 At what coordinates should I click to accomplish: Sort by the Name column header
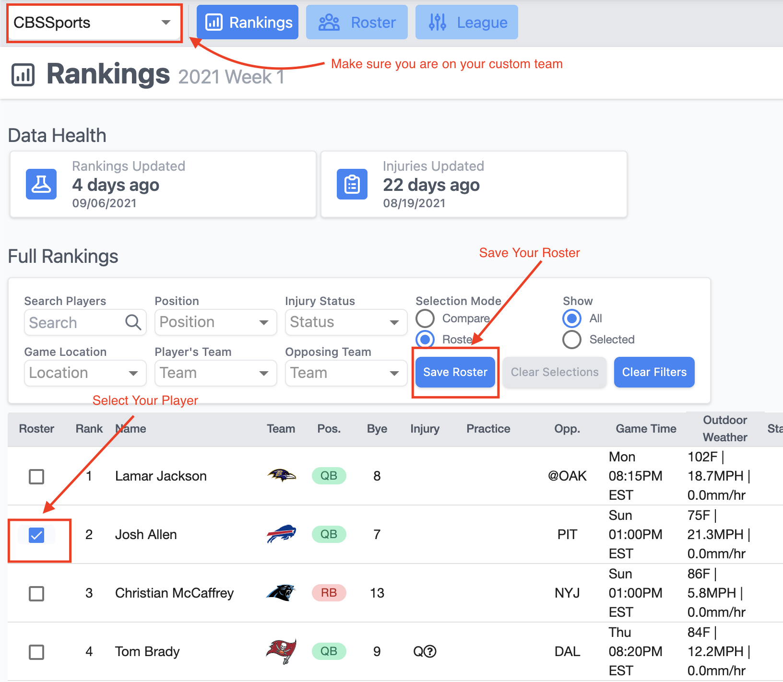pos(130,429)
